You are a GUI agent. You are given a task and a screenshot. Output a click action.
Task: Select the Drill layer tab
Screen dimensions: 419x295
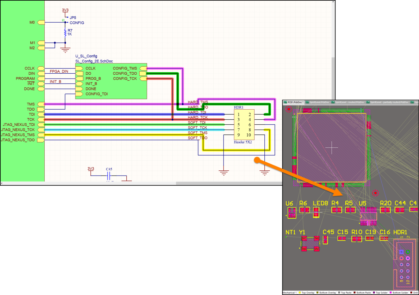[x=414, y=293]
